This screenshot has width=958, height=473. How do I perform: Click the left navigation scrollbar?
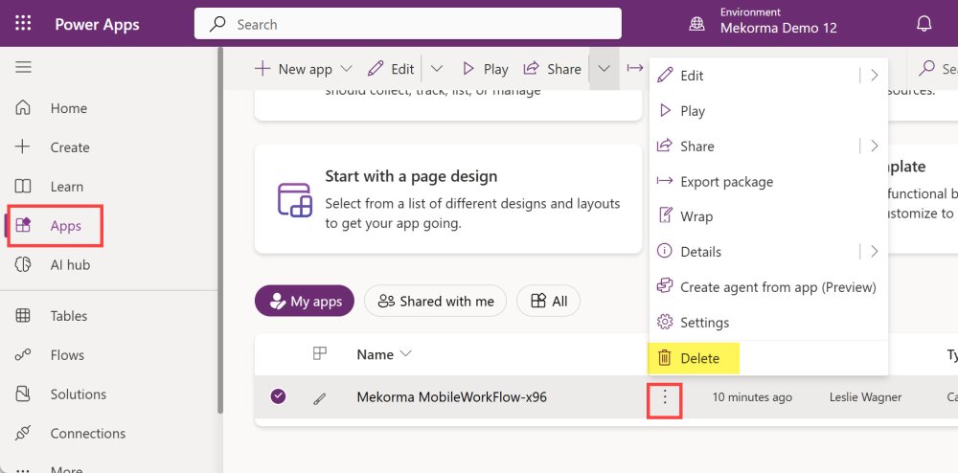220,231
